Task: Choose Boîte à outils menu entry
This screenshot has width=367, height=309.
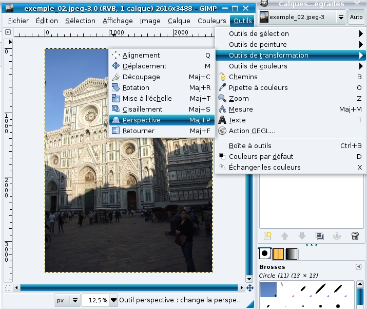Action: coord(291,146)
